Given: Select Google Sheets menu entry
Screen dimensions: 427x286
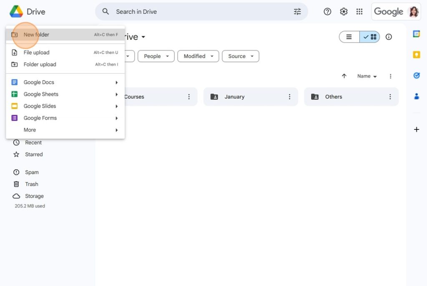Looking at the screenshot, I should (x=65, y=94).
